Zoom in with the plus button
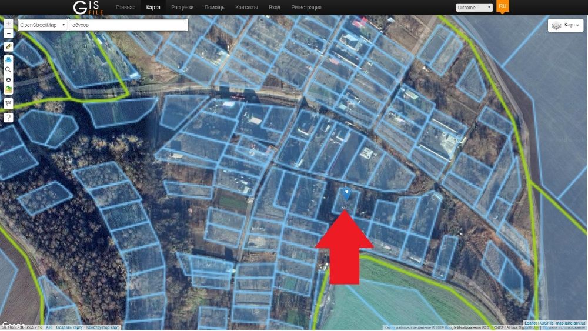 [8, 24]
